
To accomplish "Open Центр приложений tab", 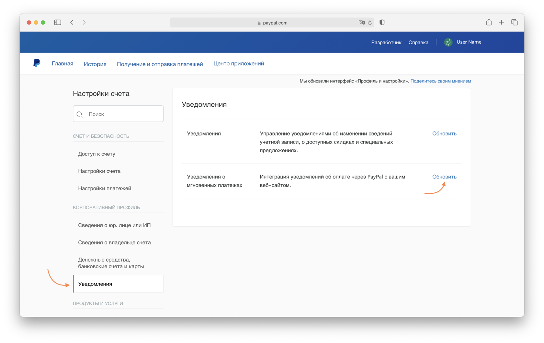I will pyautogui.click(x=239, y=64).
